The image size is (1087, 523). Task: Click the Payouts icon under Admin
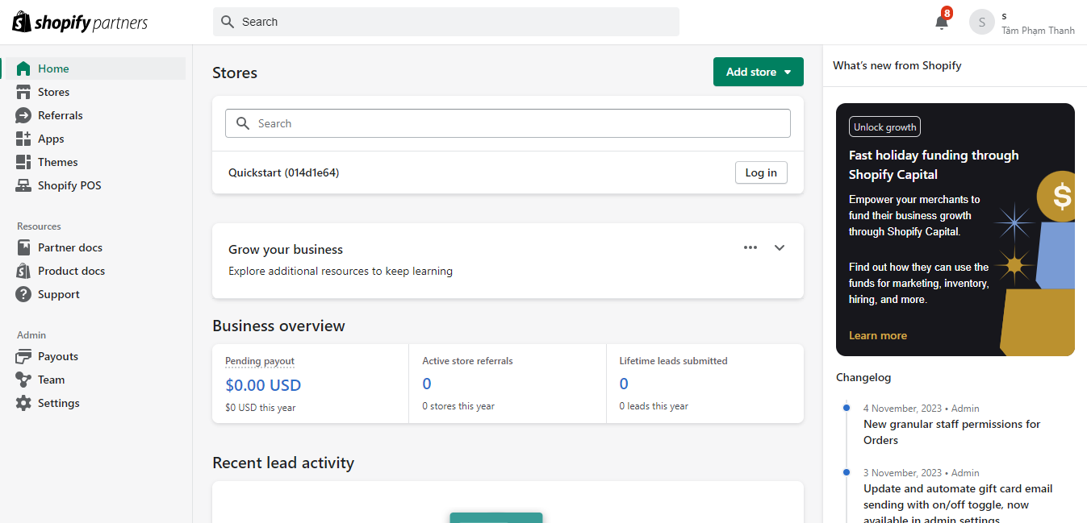(x=25, y=355)
